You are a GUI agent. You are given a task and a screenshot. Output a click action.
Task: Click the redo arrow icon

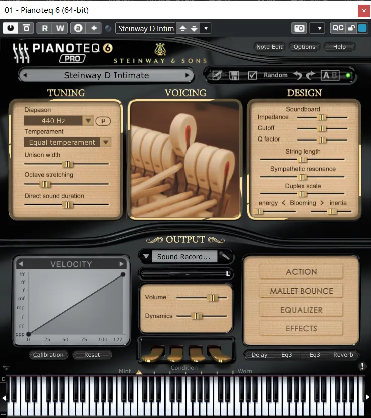coord(310,75)
